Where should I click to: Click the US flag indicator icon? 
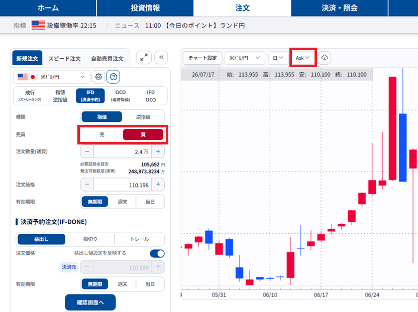click(38, 25)
